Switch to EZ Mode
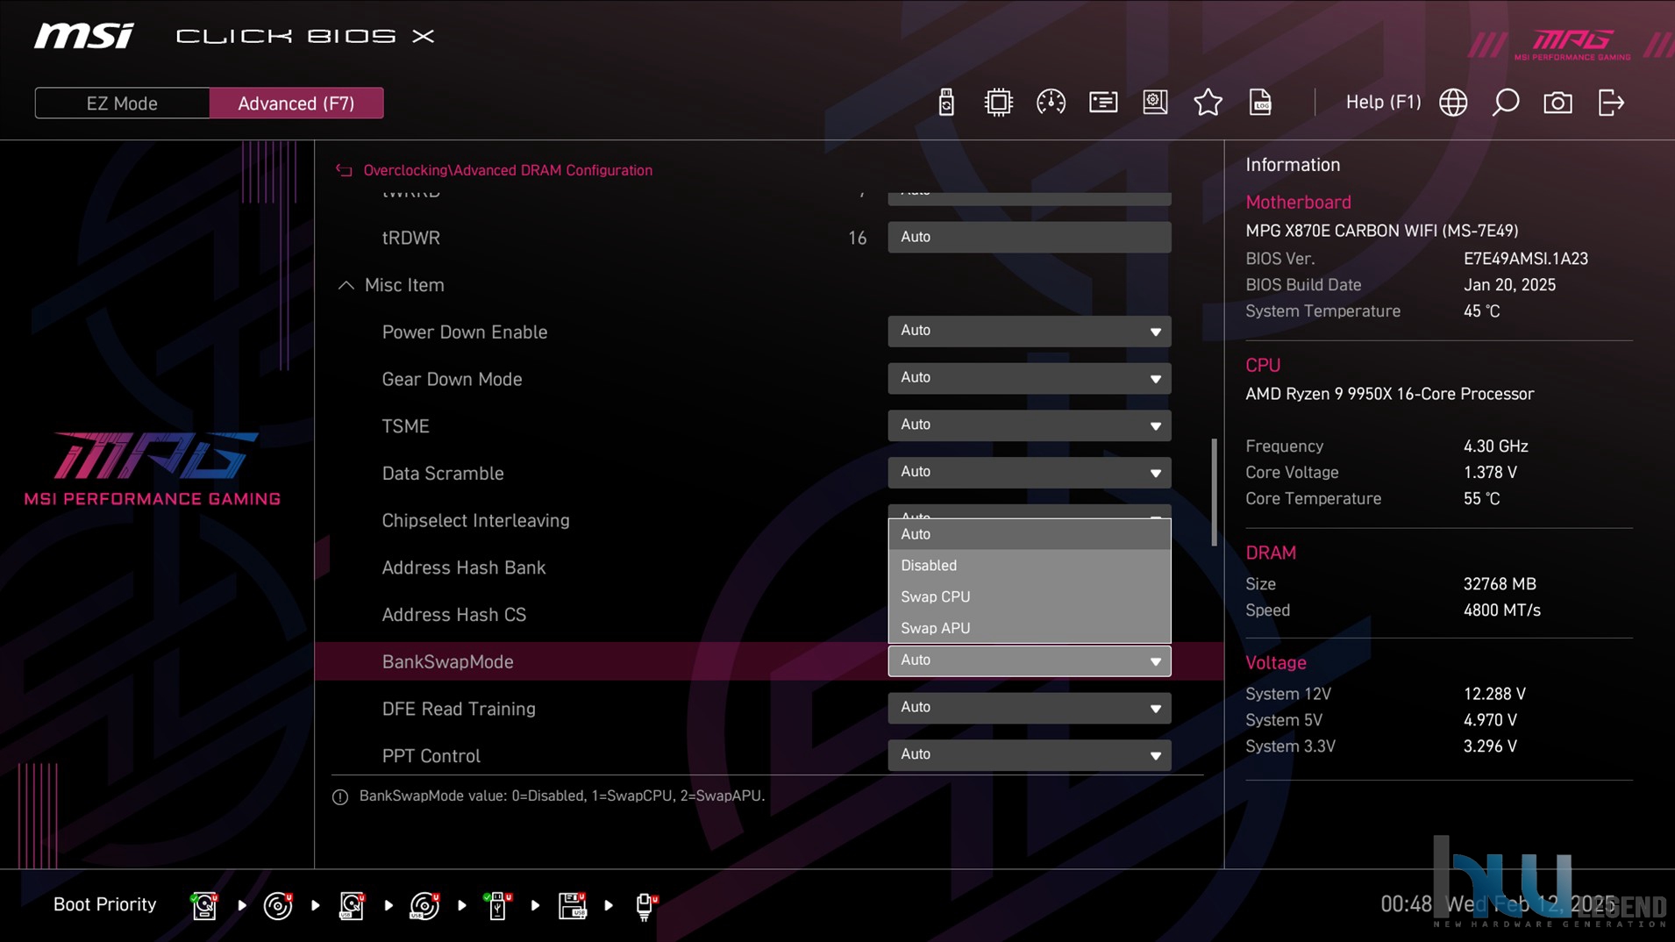The height and width of the screenshot is (942, 1675). tap(122, 103)
